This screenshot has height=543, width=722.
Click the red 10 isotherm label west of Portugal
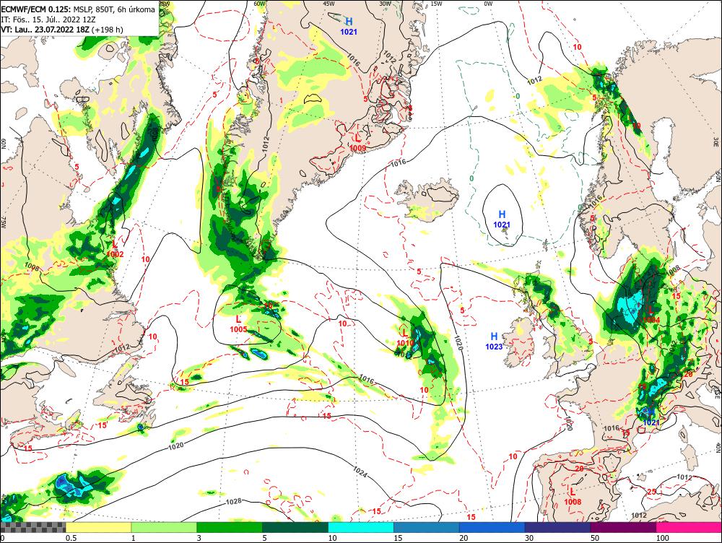513,456
